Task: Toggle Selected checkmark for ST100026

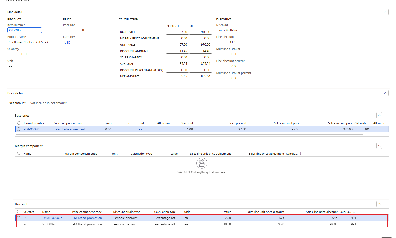Action: click(x=25, y=224)
